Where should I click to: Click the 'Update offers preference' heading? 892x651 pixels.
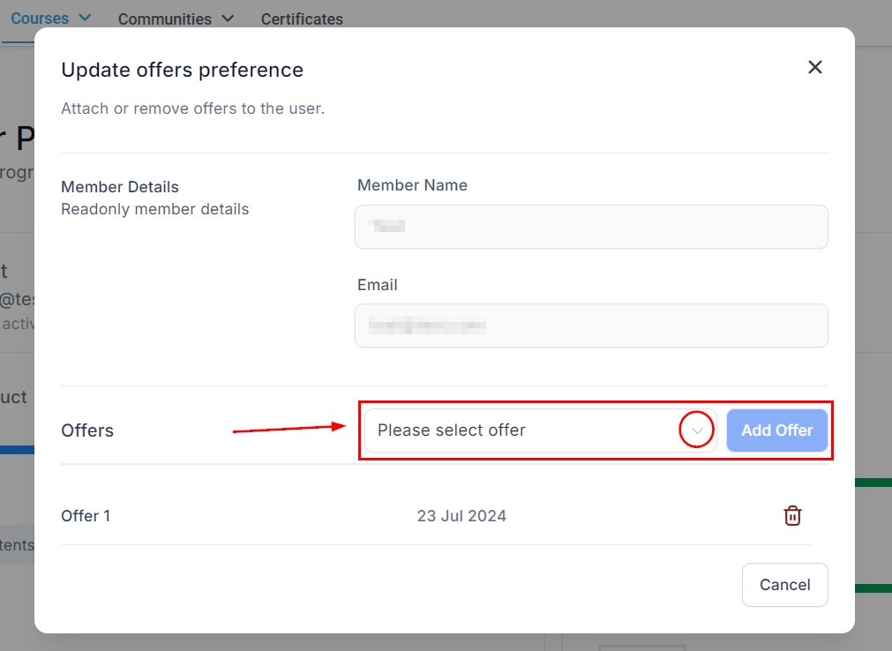click(x=182, y=70)
